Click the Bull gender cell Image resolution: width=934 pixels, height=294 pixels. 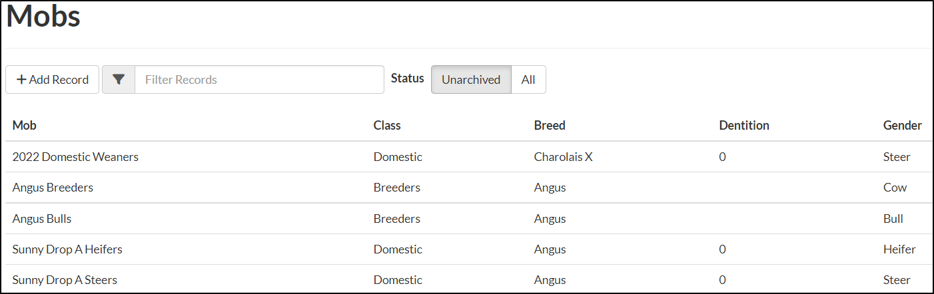click(x=893, y=218)
